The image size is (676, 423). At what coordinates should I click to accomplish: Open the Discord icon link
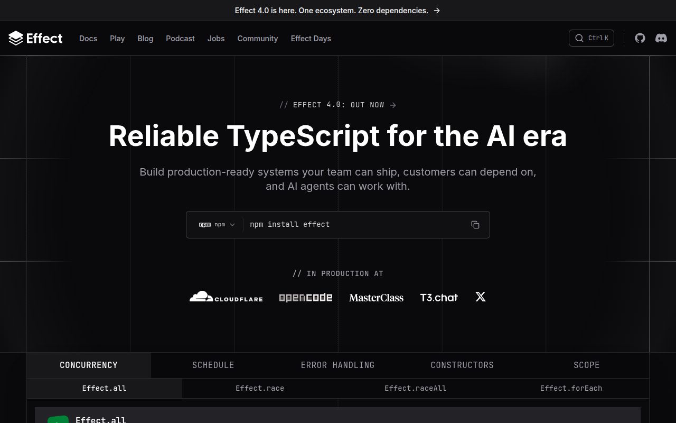pyautogui.click(x=661, y=38)
